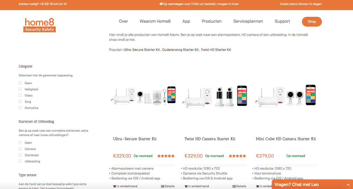
Task: Click cart icon for Twist HD Camera Kit
Action: click(186, 186)
